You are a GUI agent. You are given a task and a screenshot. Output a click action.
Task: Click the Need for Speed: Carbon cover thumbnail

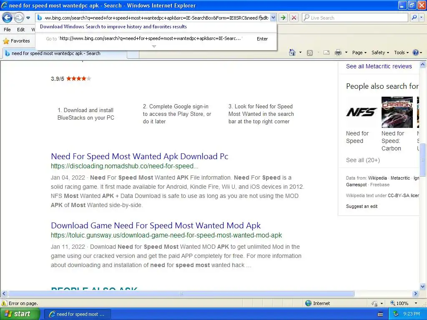(397, 112)
